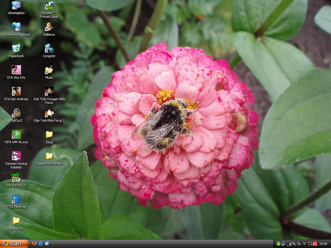331x248 pixels.
Task: Click the Congster desktop shortcut
Action: point(49,48)
